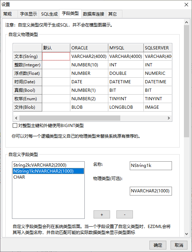The width and height of the screenshot is (192, 252).
Task: Click the plus button to add custom type
Action: pyautogui.click(x=102, y=215)
